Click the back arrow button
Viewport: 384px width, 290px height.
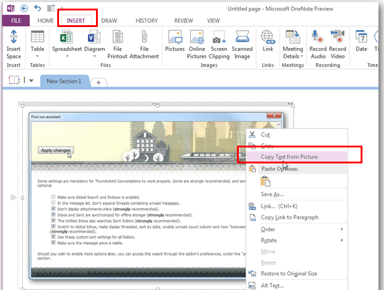click(24, 9)
